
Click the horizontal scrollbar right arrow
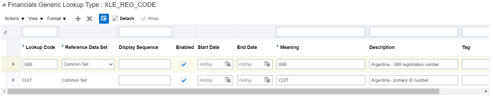pyautogui.click(x=486, y=91)
